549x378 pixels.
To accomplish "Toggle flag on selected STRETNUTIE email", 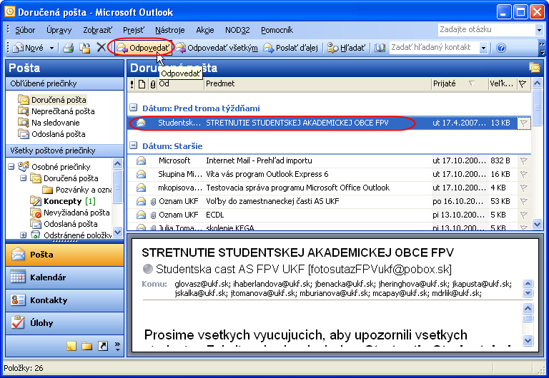I will (523, 123).
